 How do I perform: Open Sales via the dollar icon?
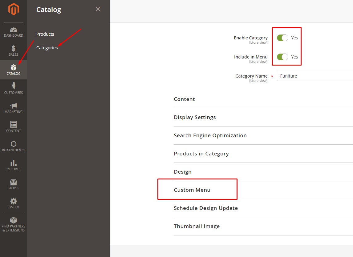click(x=14, y=48)
